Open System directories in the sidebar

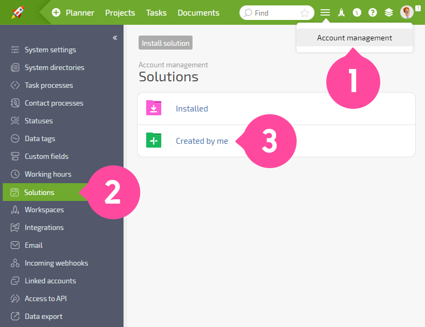[x=54, y=67]
